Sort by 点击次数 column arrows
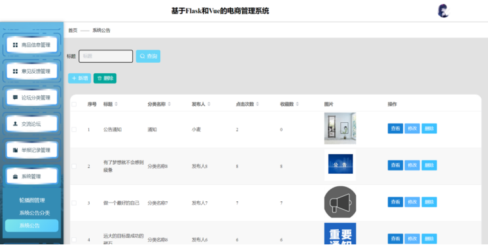The height and width of the screenshot is (245, 488). coord(257,104)
